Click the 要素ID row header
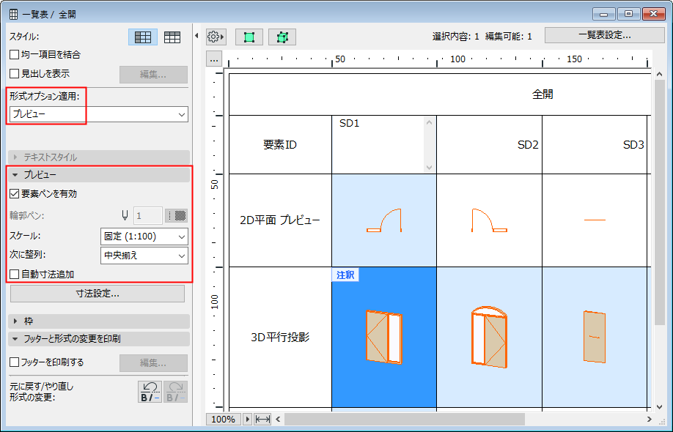 (280, 144)
